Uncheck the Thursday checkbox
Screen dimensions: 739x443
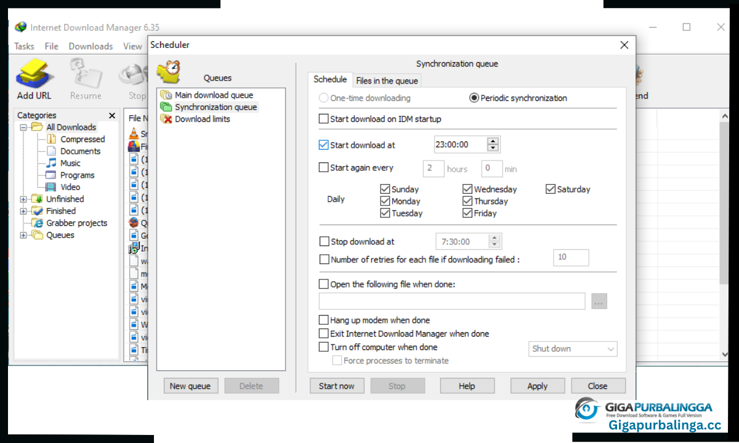point(468,201)
